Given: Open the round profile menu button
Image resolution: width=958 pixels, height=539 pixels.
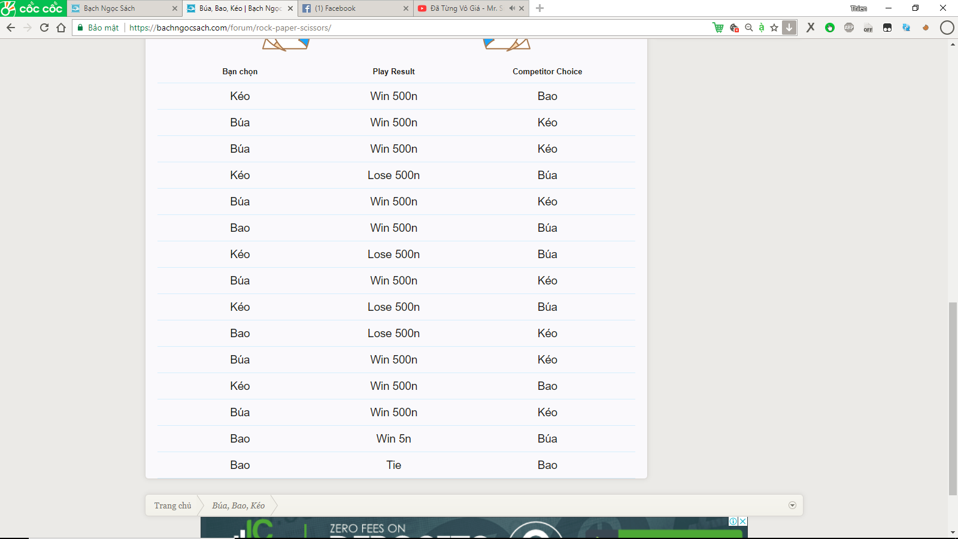Looking at the screenshot, I should (947, 28).
